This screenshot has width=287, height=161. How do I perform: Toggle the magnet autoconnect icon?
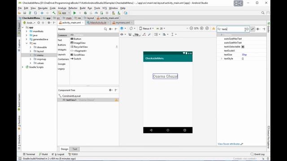(x=130, y=34)
